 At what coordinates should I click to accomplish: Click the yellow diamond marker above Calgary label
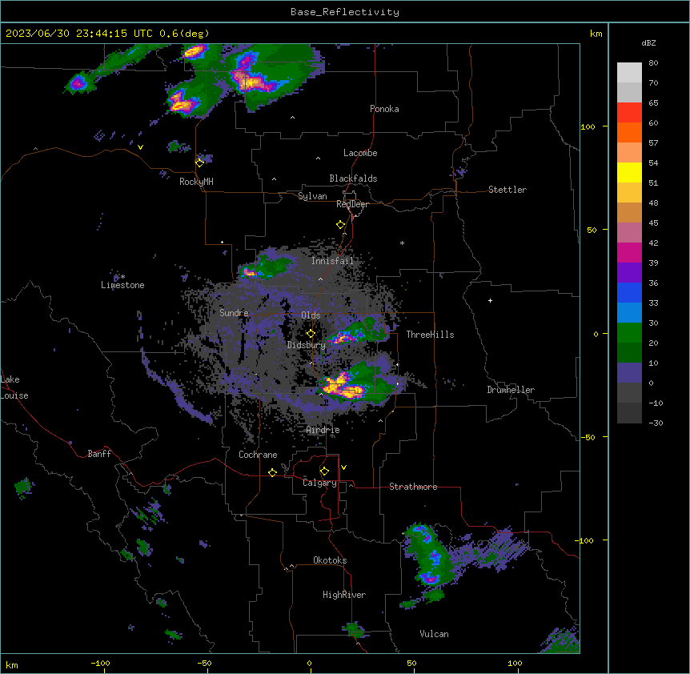(324, 471)
